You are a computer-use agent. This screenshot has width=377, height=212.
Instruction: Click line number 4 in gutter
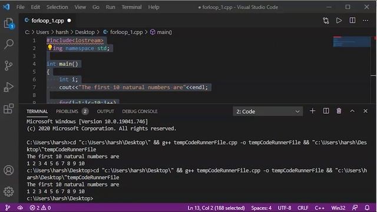[x=34, y=64]
